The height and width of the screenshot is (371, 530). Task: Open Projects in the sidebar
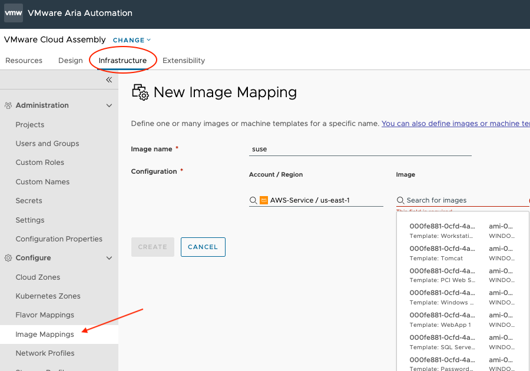pyautogui.click(x=30, y=125)
